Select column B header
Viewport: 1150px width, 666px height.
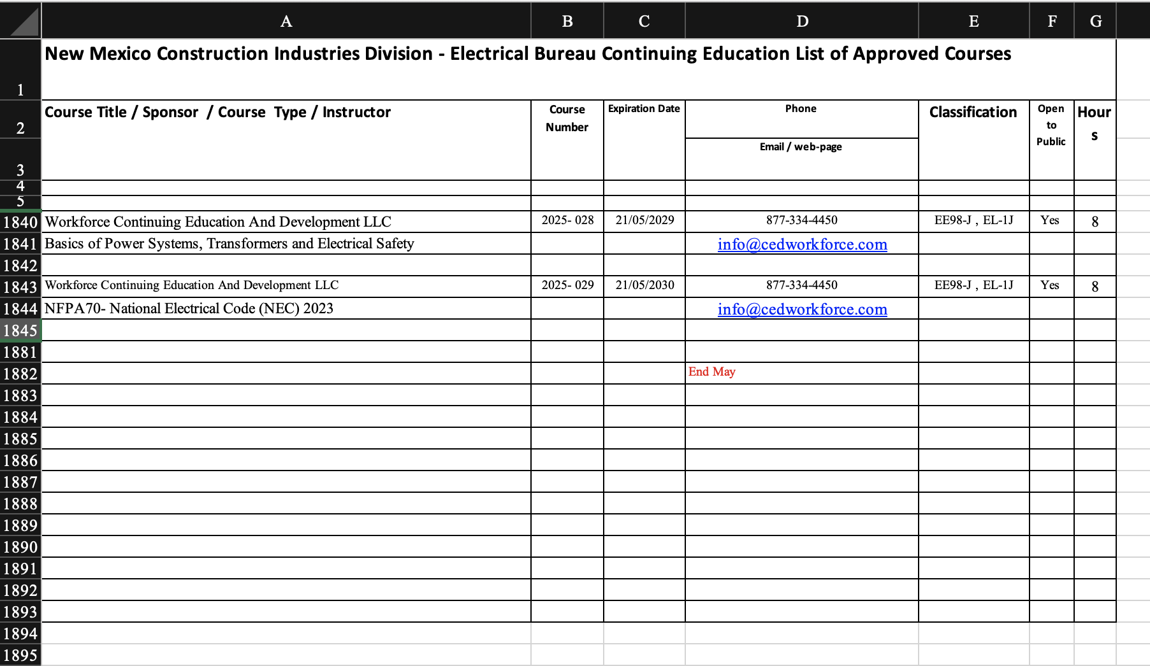click(567, 21)
